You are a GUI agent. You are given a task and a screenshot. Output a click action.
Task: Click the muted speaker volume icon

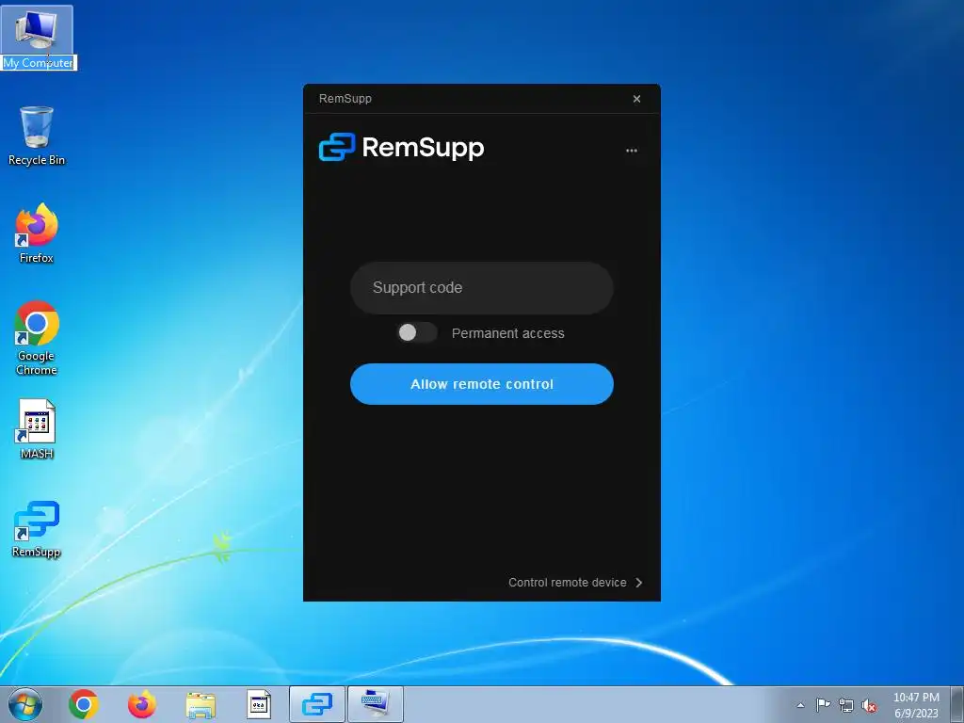pyautogui.click(x=869, y=706)
